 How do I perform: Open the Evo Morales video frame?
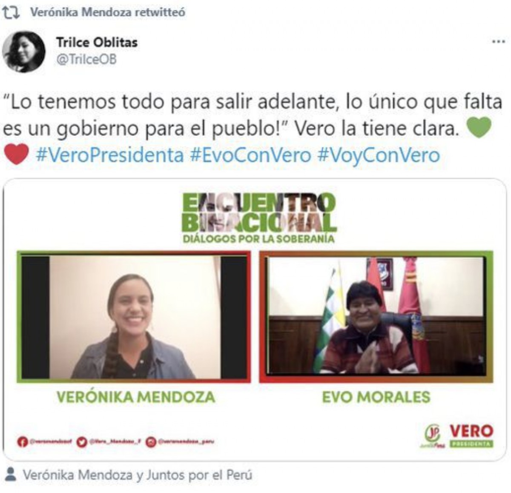[376, 316]
